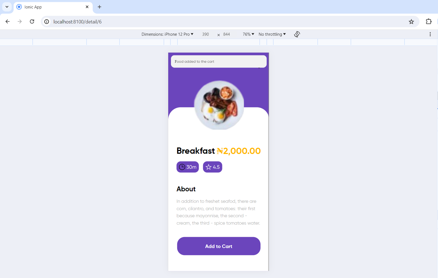Open device toolbar more options menu
The height and width of the screenshot is (278, 438).
click(430, 34)
